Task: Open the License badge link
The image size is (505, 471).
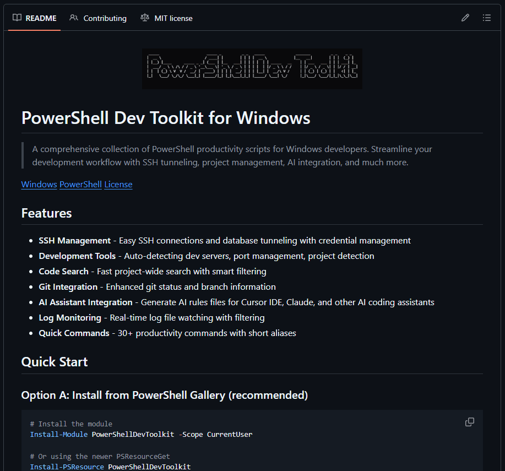Action: (x=118, y=184)
